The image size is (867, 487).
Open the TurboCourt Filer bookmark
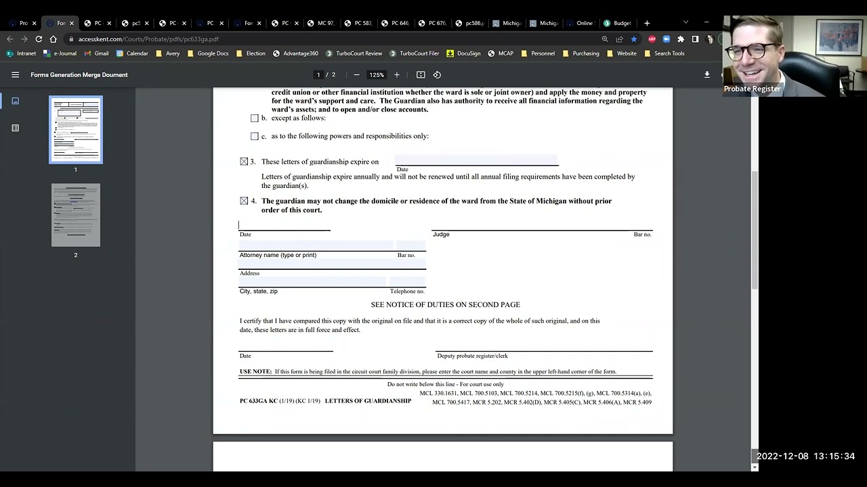point(414,53)
